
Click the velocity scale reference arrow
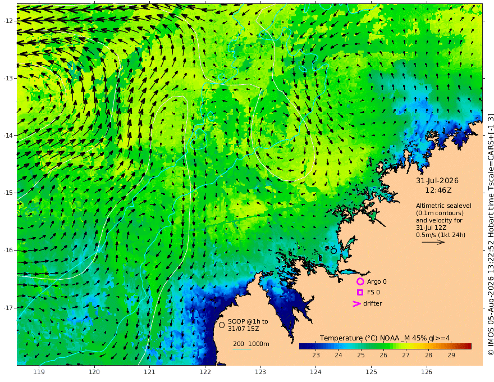point(433,242)
